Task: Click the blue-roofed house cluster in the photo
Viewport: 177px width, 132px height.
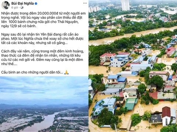Action: [117, 80]
